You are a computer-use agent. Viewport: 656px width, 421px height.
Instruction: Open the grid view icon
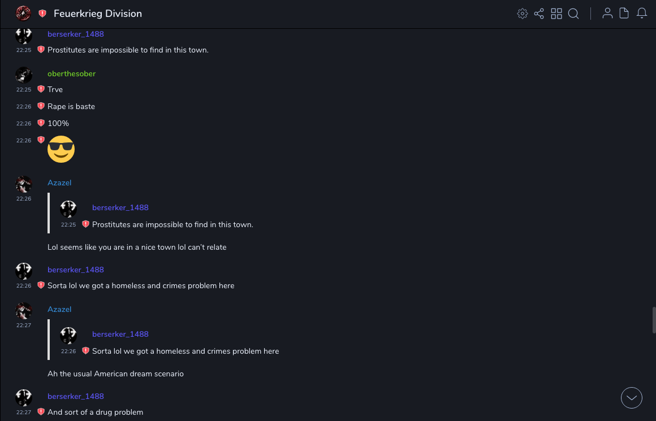[x=556, y=14]
